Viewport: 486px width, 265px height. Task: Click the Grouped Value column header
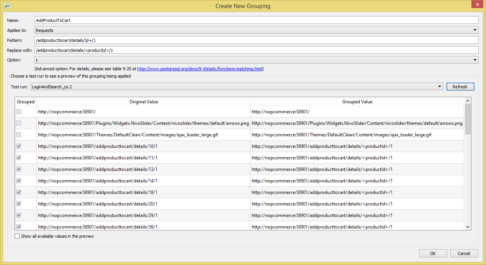[357, 102]
